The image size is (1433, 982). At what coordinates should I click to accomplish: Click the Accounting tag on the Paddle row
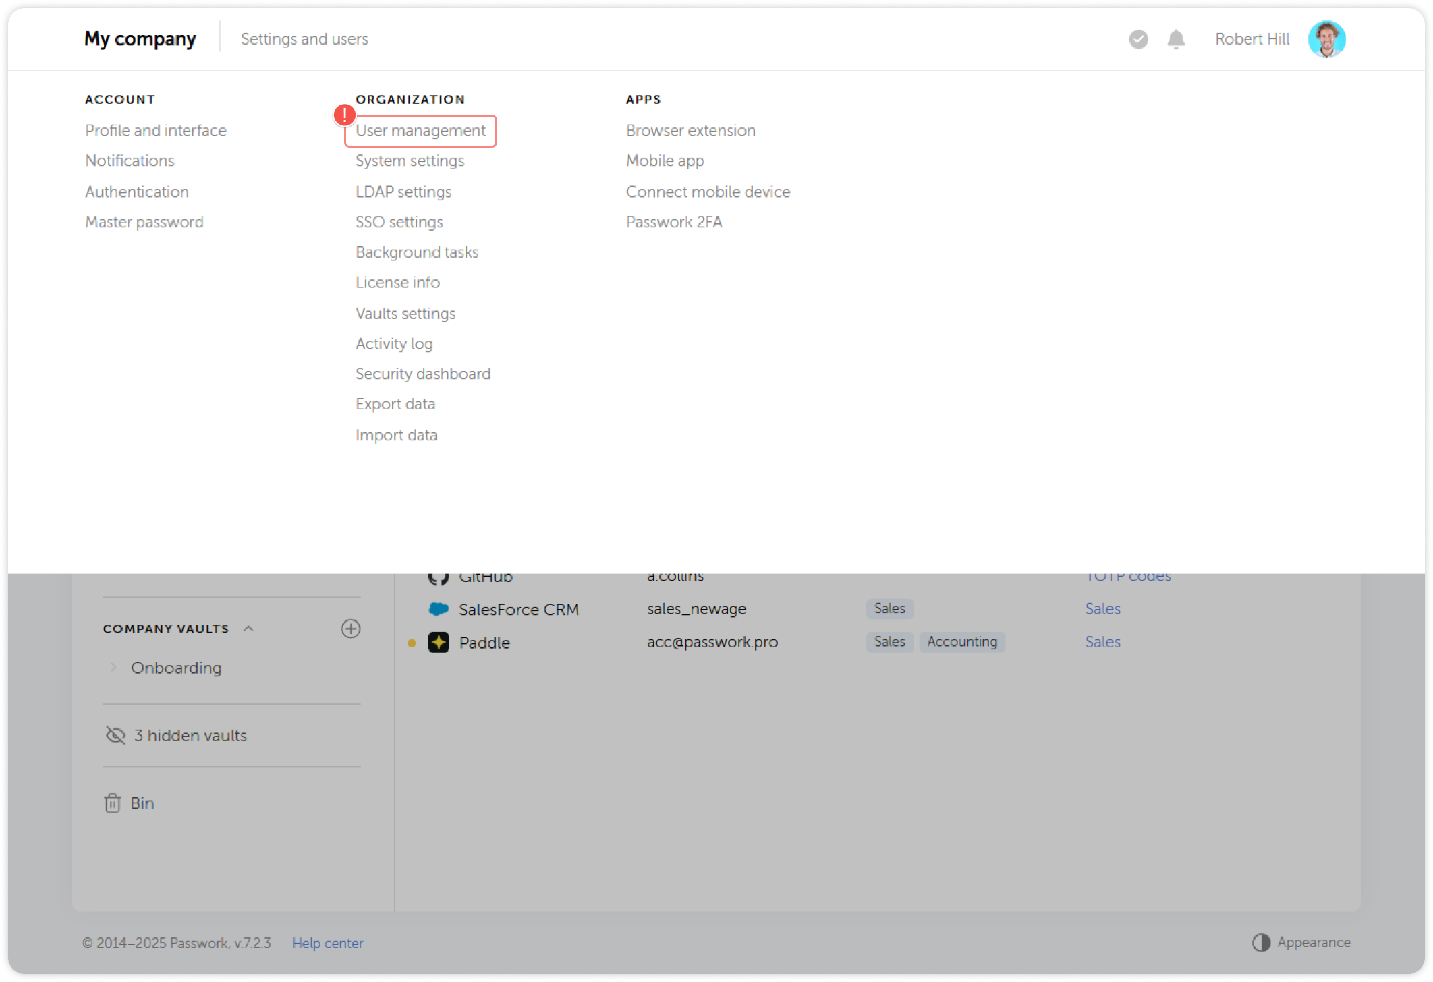click(x=962, y=641)
